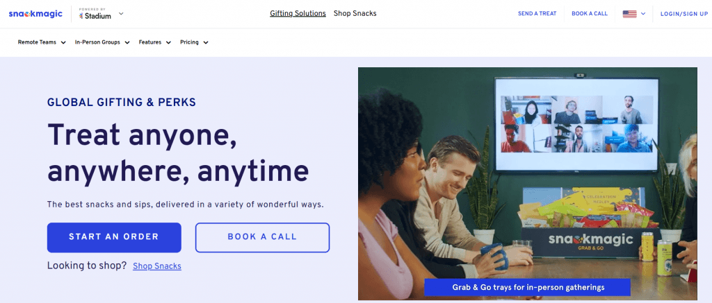Open the Pricing dropdown
The height and width of the screenshot is (303, 712).
[x=194, y=42]
